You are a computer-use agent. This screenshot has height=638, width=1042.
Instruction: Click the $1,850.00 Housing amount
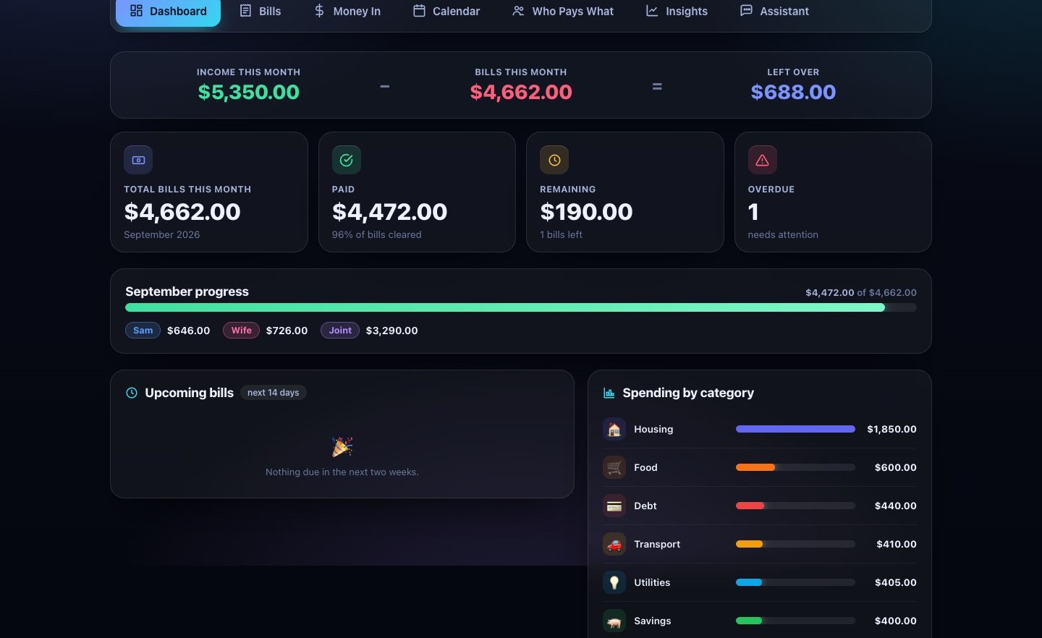point(891,429)
